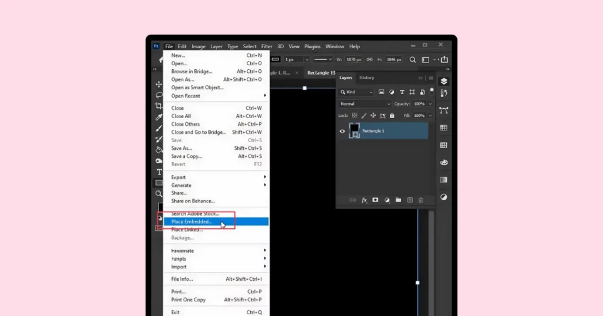Open the Edit menu

tap(183, 46)
